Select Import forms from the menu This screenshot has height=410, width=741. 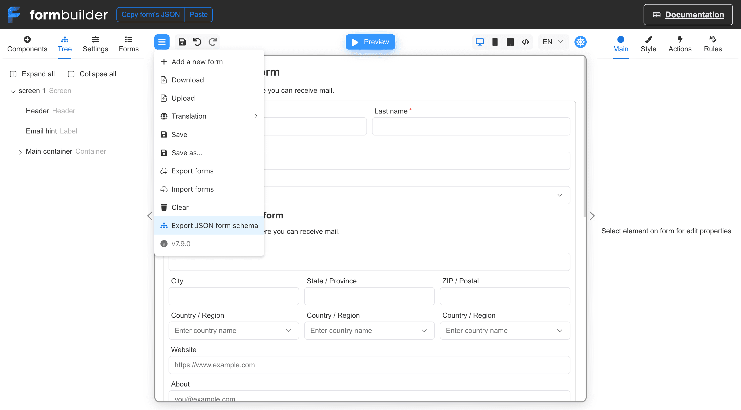[192, 189]
